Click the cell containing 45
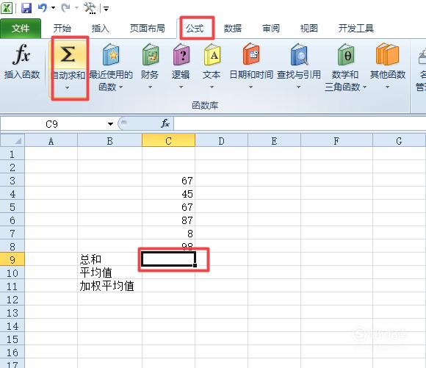This screenshot has width=426, height=368. (x=168, y=194)
